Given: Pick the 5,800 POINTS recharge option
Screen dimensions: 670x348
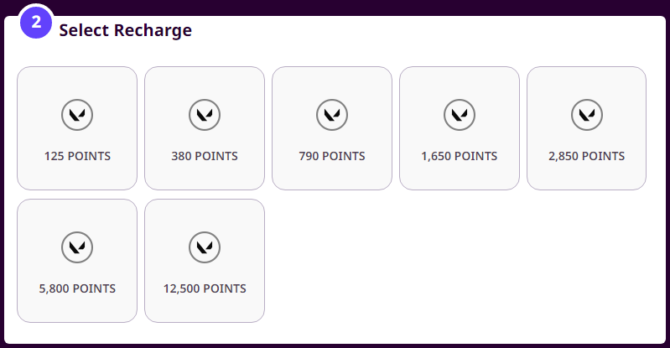Looking at the screenshot, I should (77, 261).
